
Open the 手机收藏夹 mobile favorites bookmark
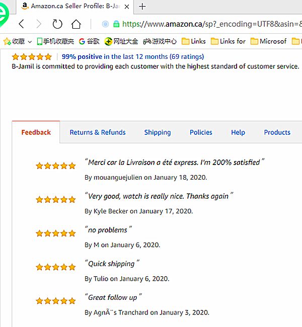click(x=55, y=41)
